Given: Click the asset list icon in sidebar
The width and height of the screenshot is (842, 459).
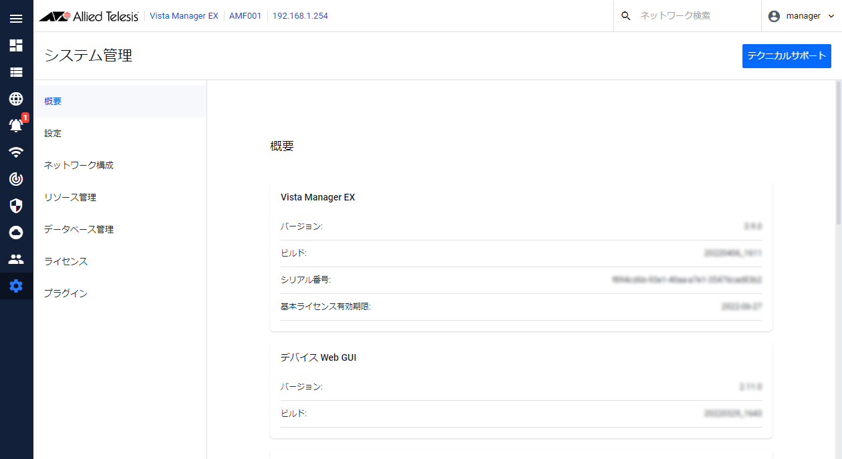Looking at the screenshot, I should point(16,72).
